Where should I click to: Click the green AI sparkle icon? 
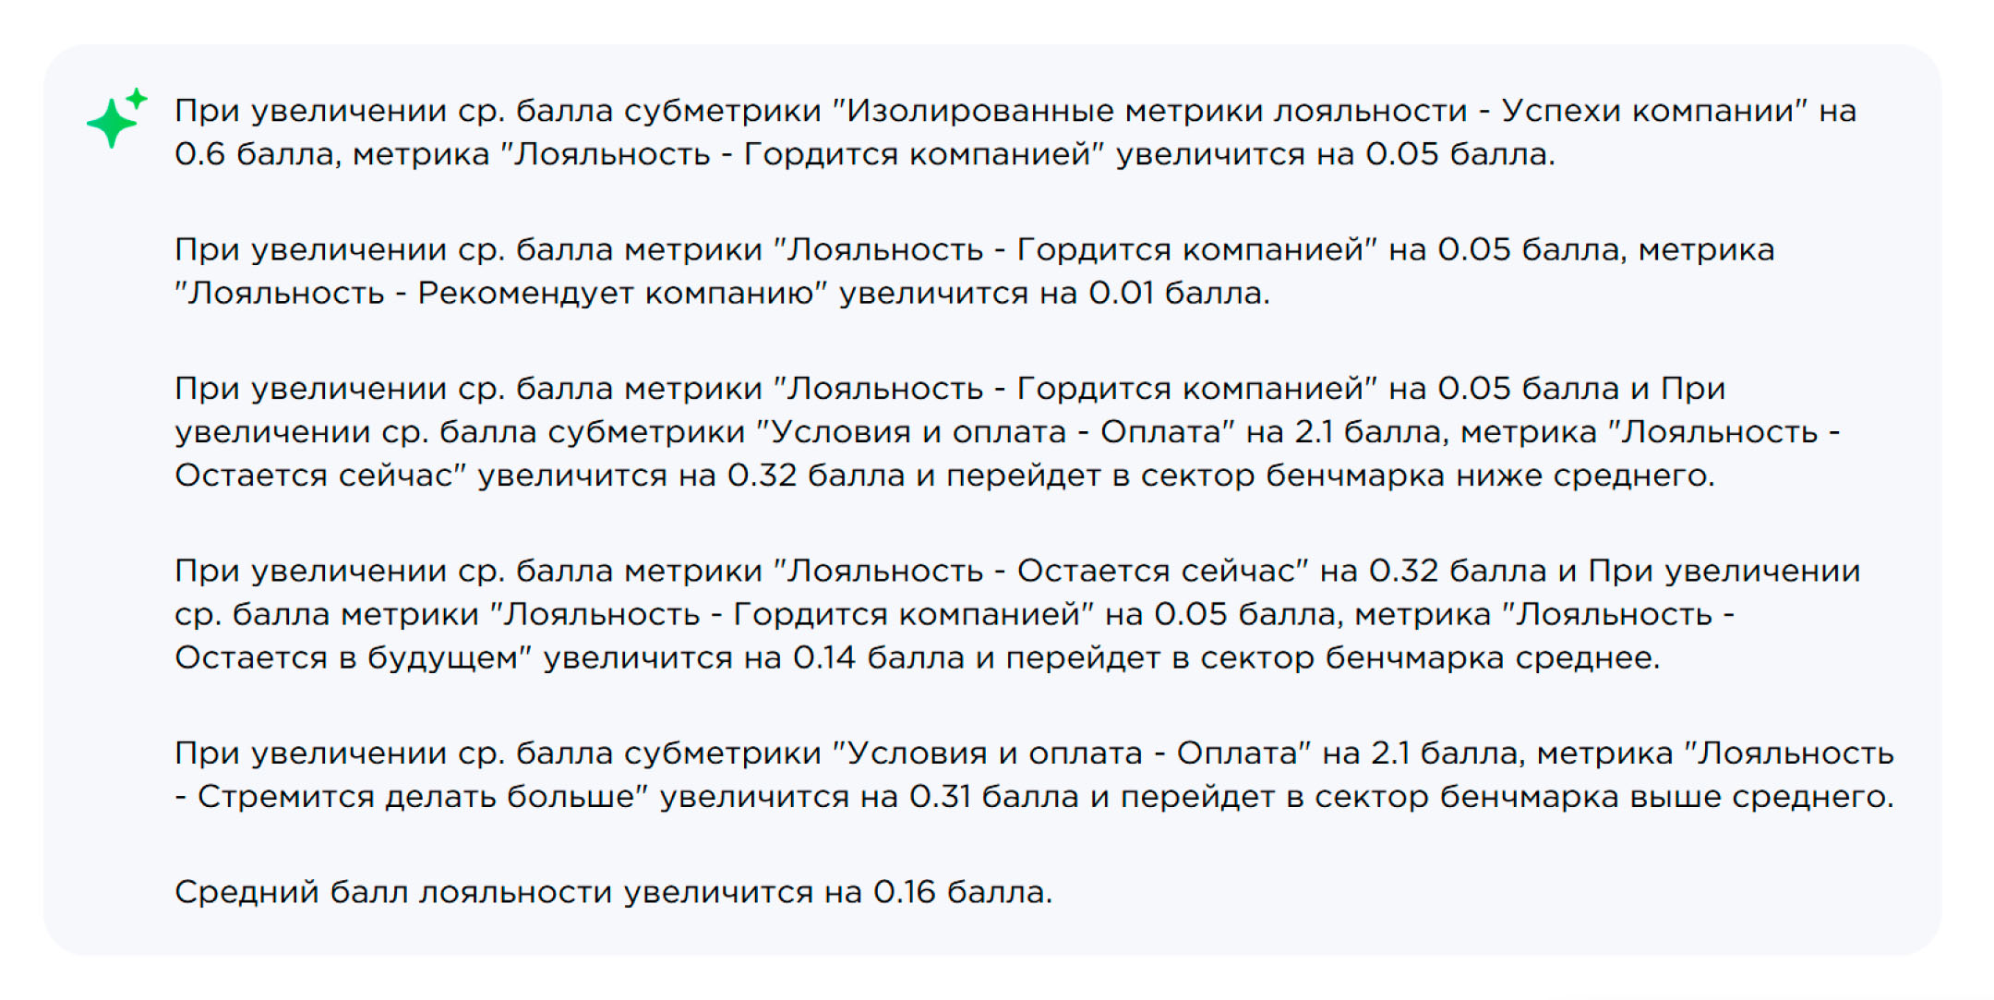pos(116,117)
